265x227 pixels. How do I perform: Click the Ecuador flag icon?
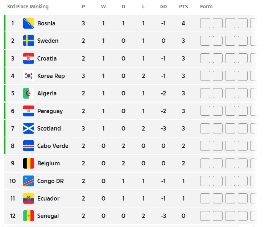(x=29, y=198)
